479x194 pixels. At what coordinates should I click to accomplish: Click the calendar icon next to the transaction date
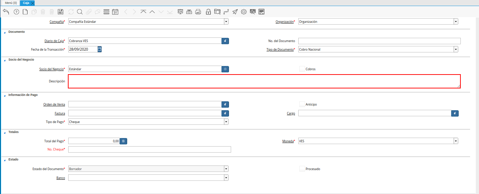tap(100, 49)
